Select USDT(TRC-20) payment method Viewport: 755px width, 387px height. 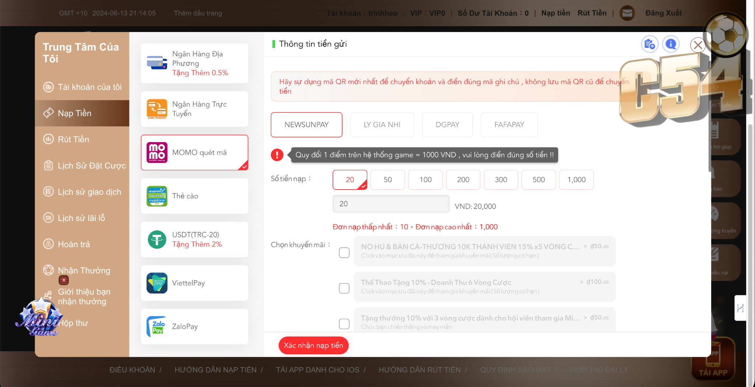pos(194,239)
